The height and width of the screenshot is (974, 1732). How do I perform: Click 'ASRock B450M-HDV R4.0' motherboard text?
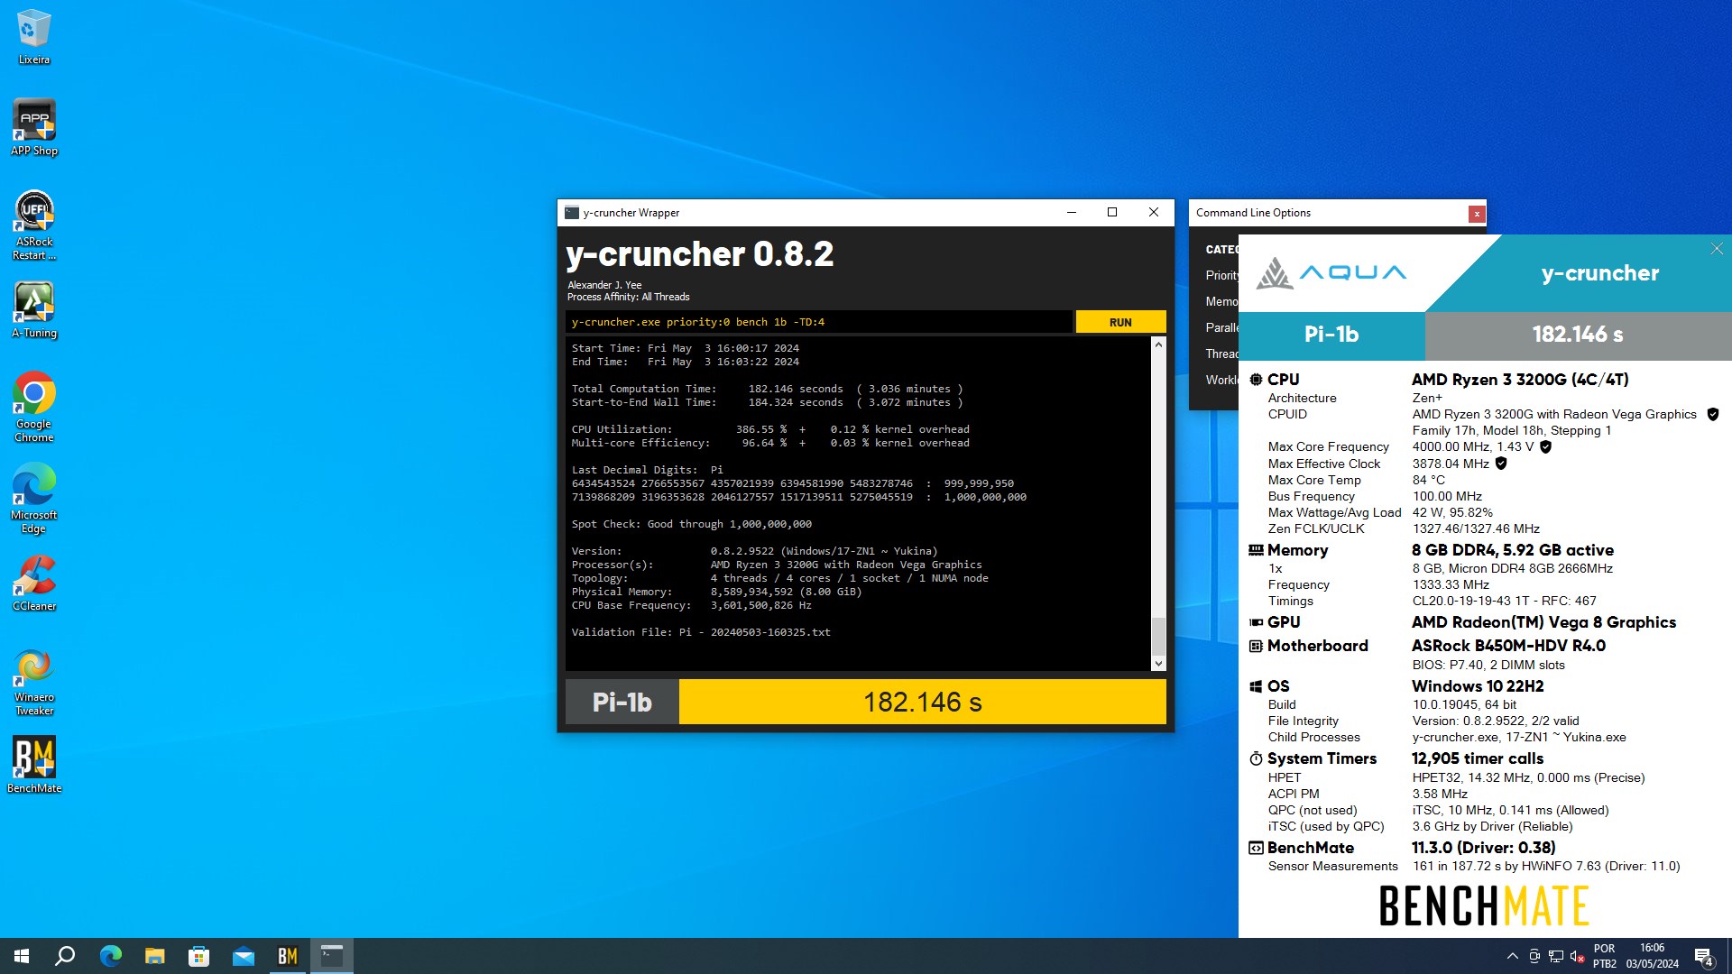(x=1508, y=646)
